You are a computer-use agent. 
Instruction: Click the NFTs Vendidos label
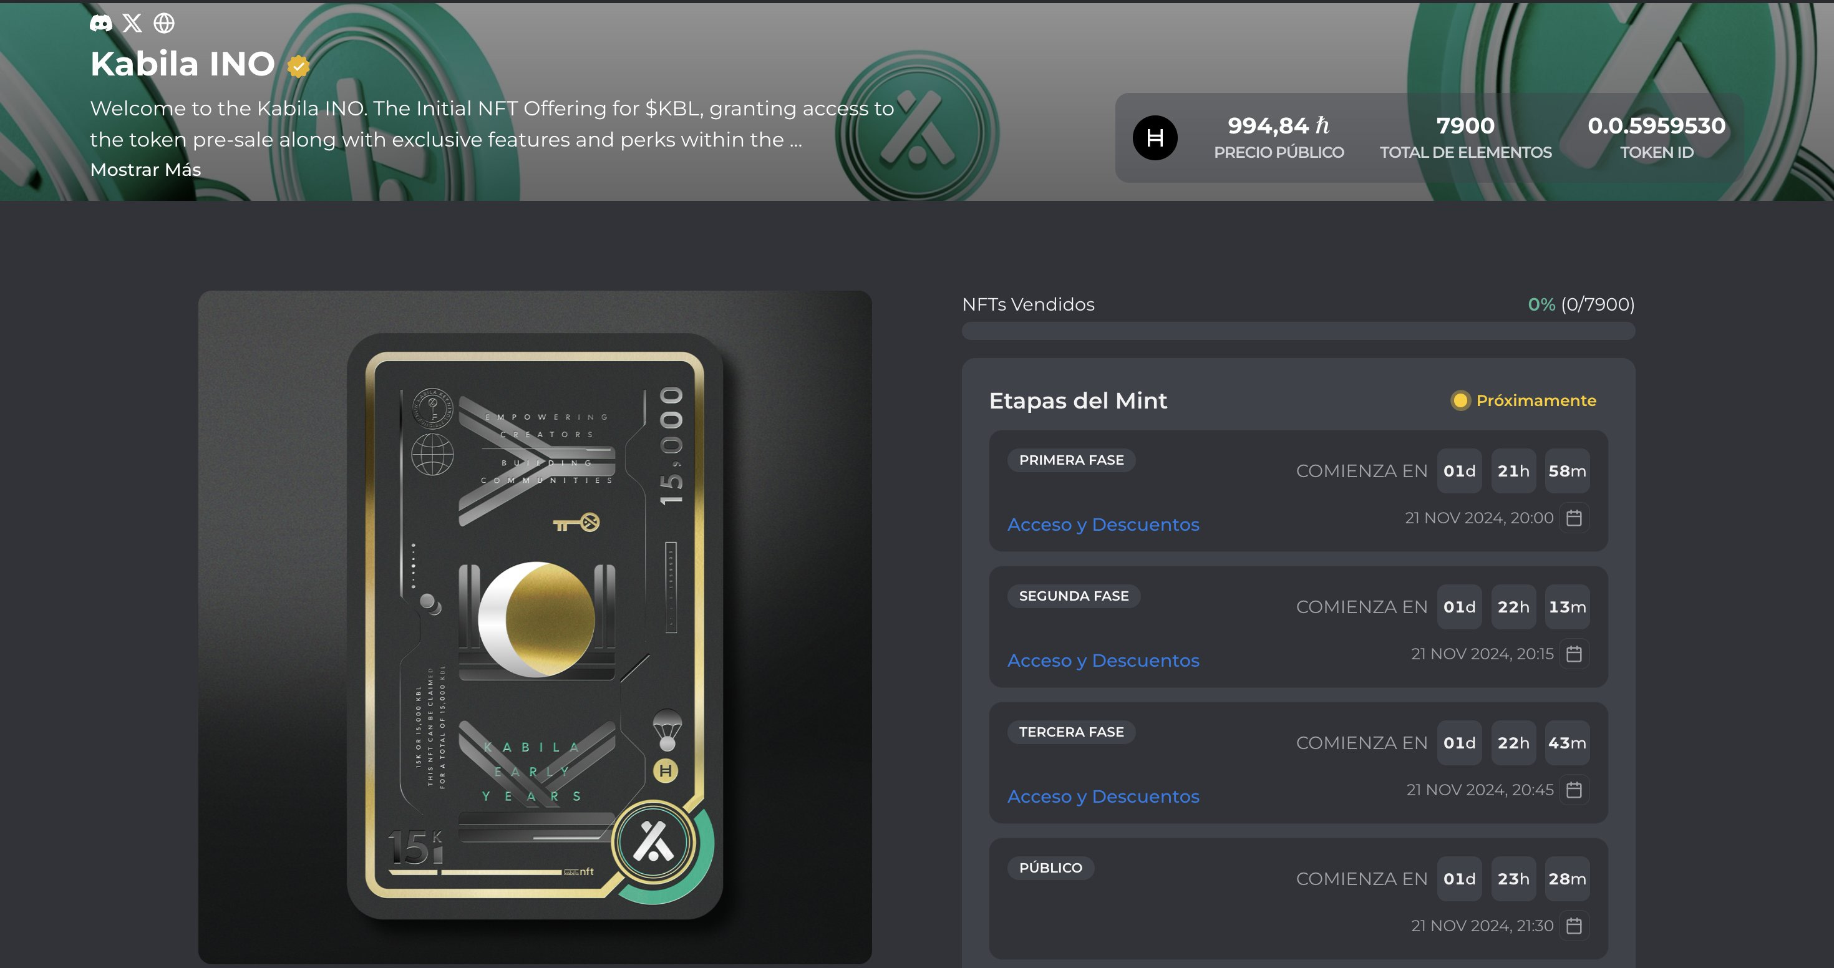pyautogui.click(x=1028, y=304)
